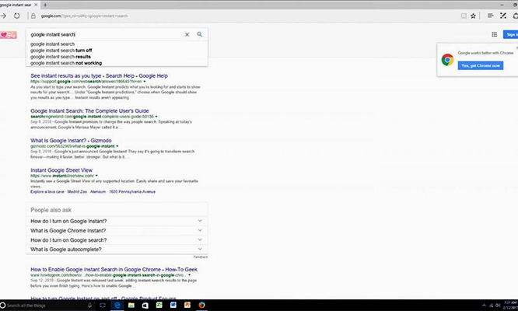The height and width of the screenshot is (311, 518).
Task: Open 'Explore a lava cave' sitelink
Action: (47, 191)
